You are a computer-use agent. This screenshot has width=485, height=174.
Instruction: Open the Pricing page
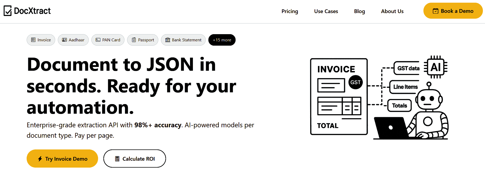290,11
